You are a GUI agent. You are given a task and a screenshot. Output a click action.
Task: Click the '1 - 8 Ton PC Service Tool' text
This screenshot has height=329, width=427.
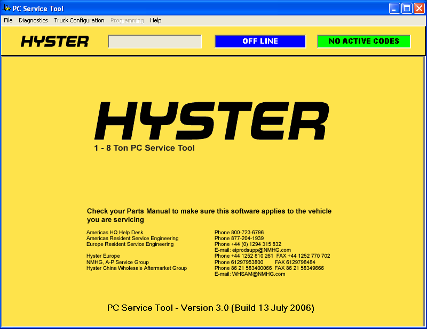pyautogui.click(x=144, y=148)
